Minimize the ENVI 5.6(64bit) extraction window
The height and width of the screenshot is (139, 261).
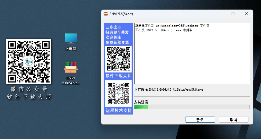click(220, 14)
